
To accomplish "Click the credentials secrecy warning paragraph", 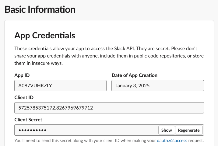I will (x=109, y=56).
